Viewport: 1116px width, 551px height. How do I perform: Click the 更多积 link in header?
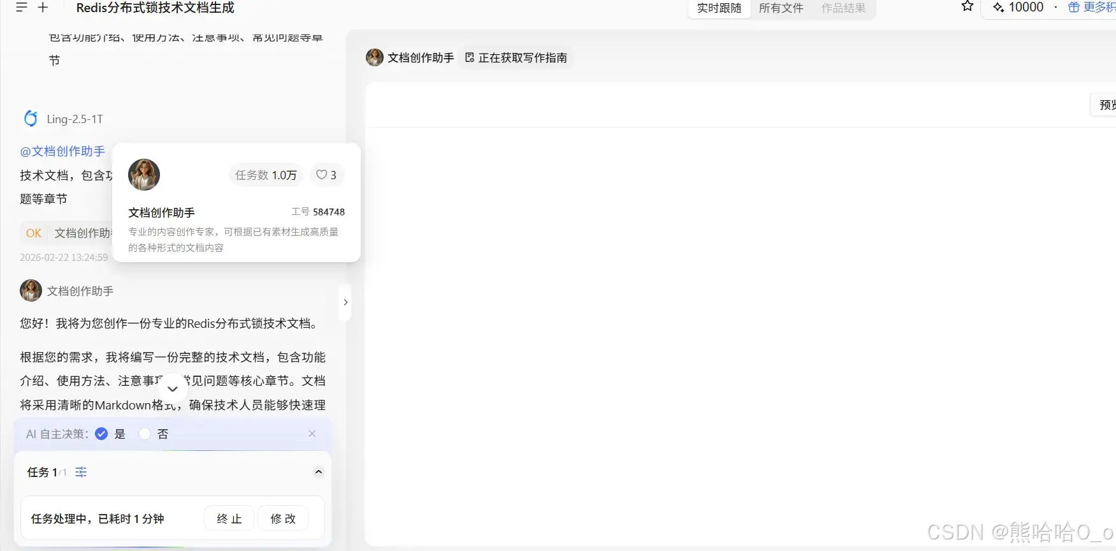[1099, 7]
